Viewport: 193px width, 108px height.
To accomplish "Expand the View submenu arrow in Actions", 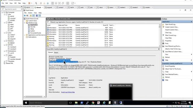I will click(x=191, y=54).
